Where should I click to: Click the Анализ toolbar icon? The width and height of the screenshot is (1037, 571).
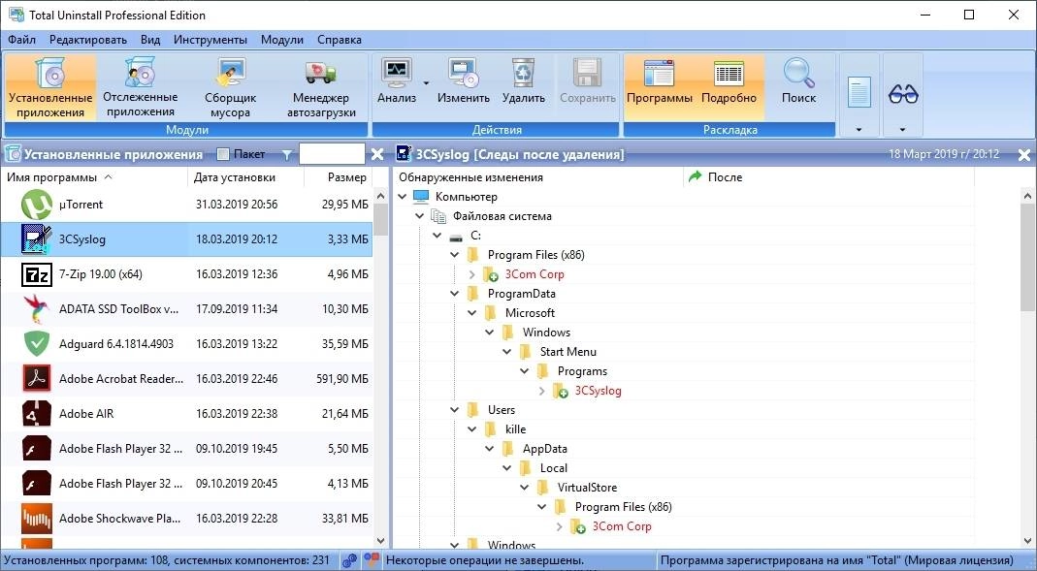click(396, 73)
